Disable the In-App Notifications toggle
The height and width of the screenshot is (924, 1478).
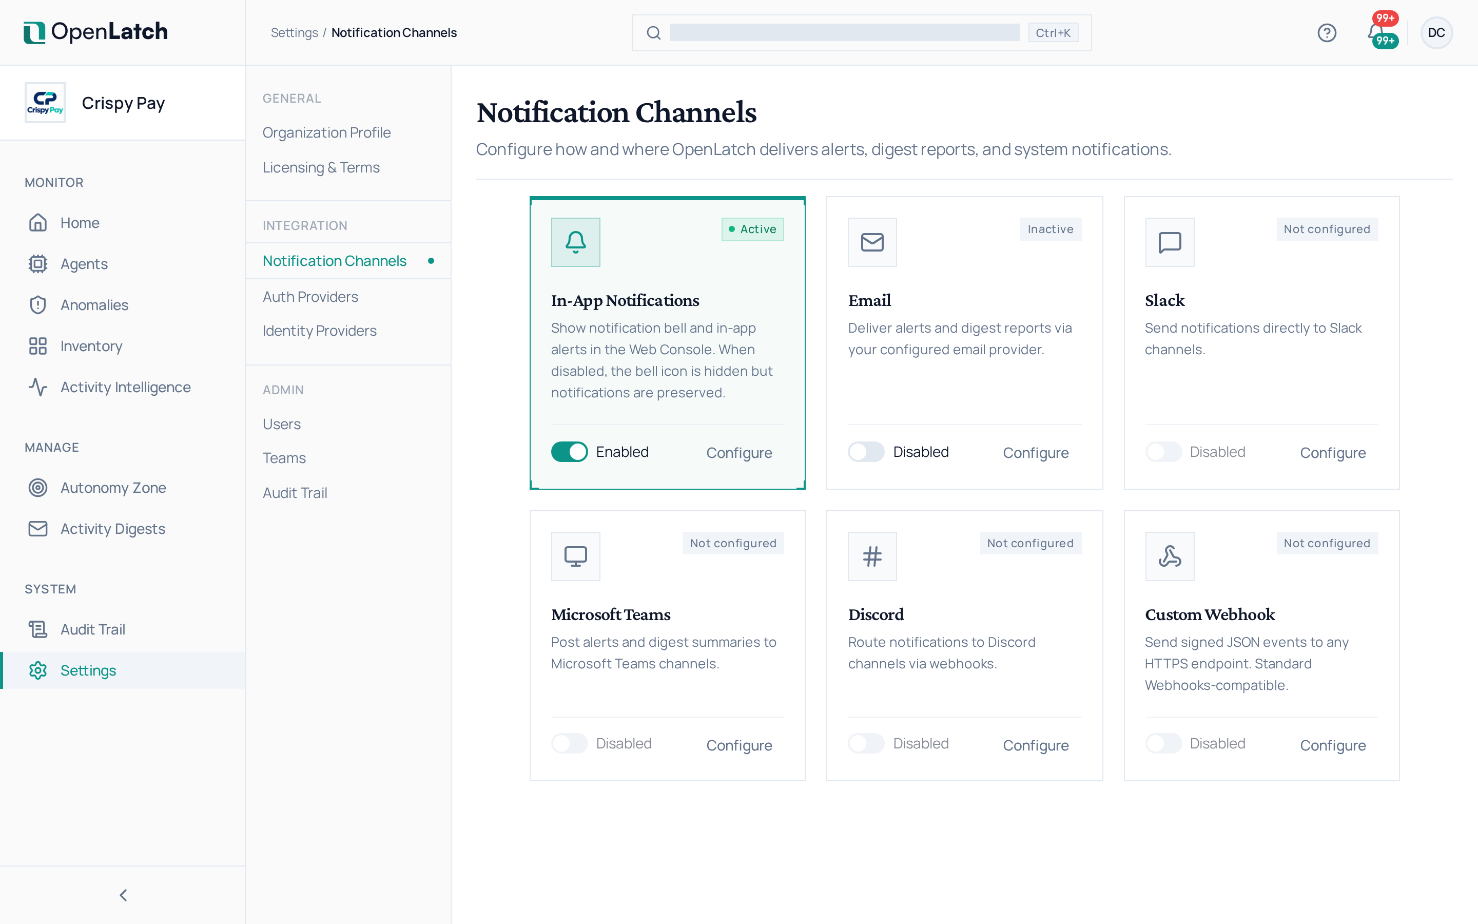[569, 452]
